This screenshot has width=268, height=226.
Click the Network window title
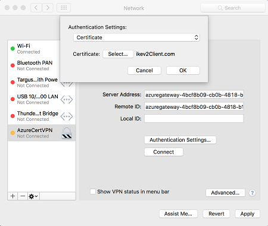tap(134, 8)
